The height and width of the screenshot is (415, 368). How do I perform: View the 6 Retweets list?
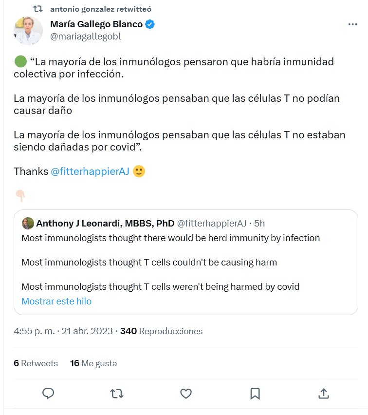[36, 363]
